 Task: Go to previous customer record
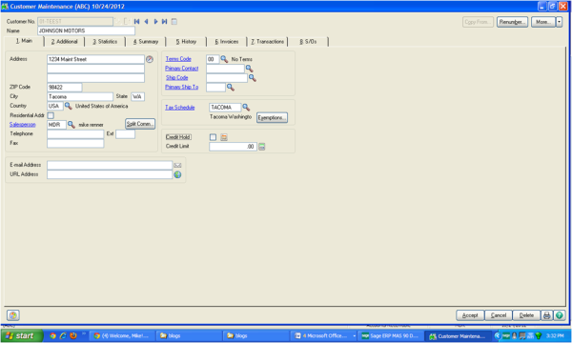coord(146,22)
